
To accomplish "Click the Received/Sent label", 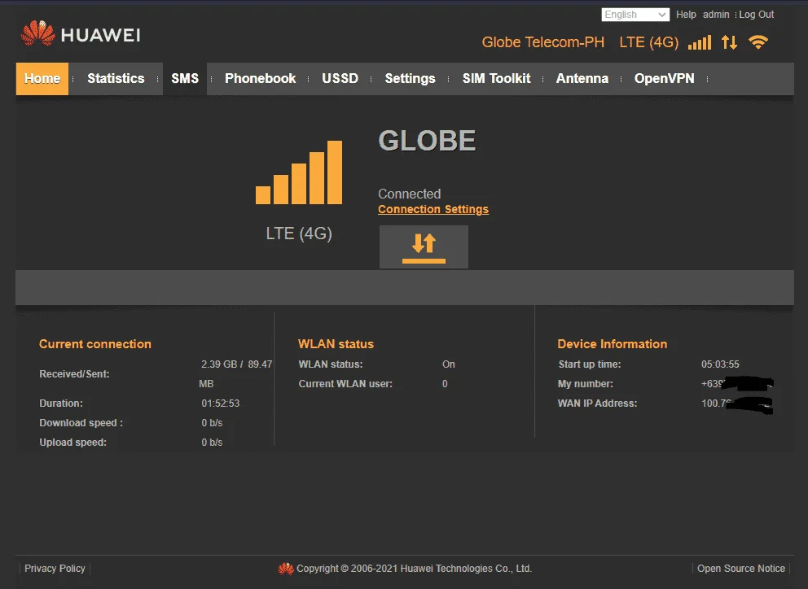I will 74,373.
